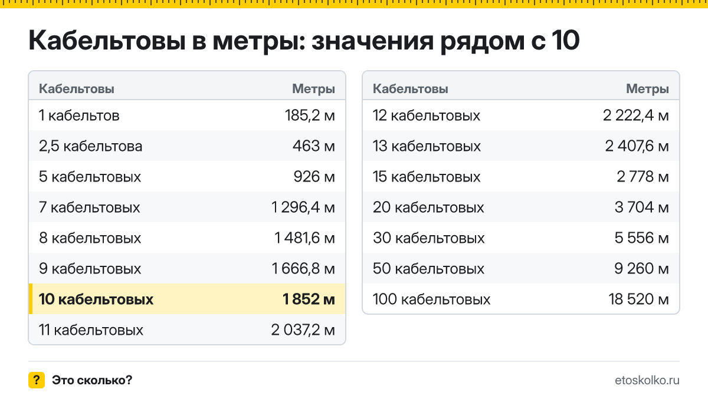Click 'Метры' header in right table
Image resolution: width=708 pixels, height=399 pixels.
[648, 89]
